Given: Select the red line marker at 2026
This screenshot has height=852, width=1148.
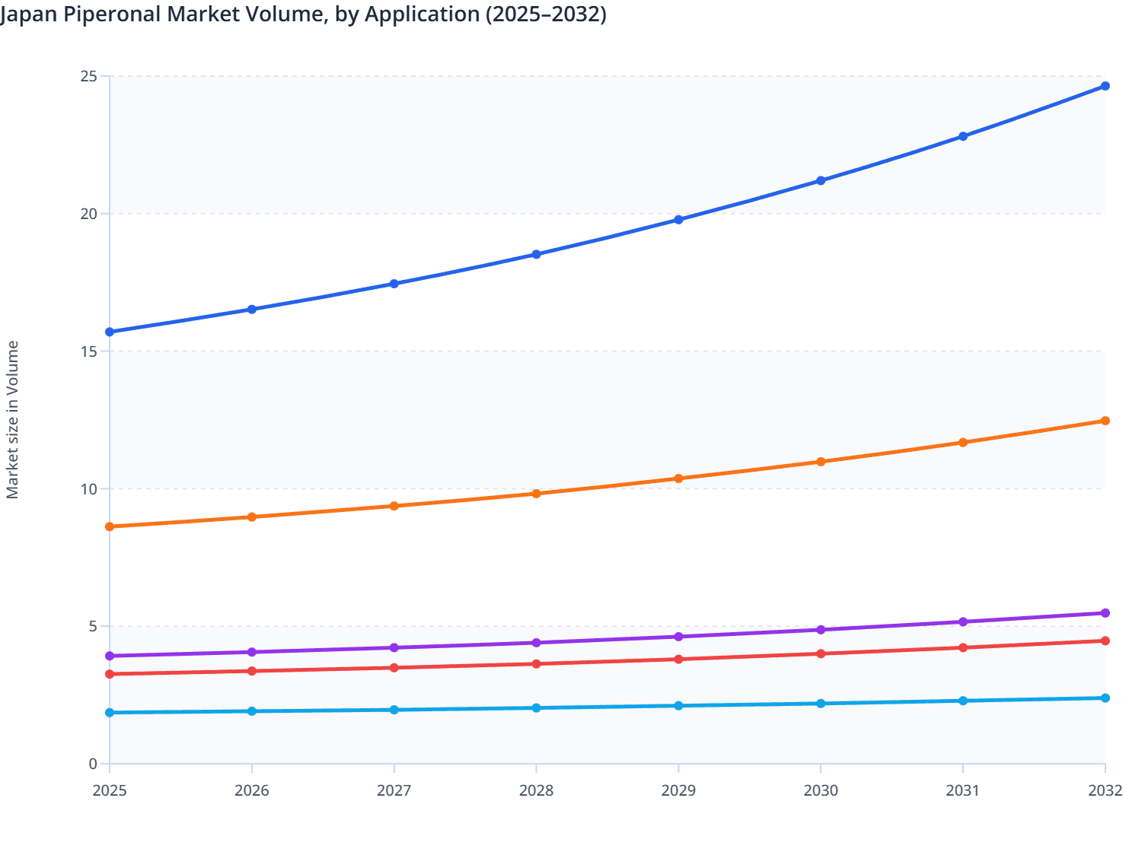Looking at the screenshot, I should click(252, 671).
